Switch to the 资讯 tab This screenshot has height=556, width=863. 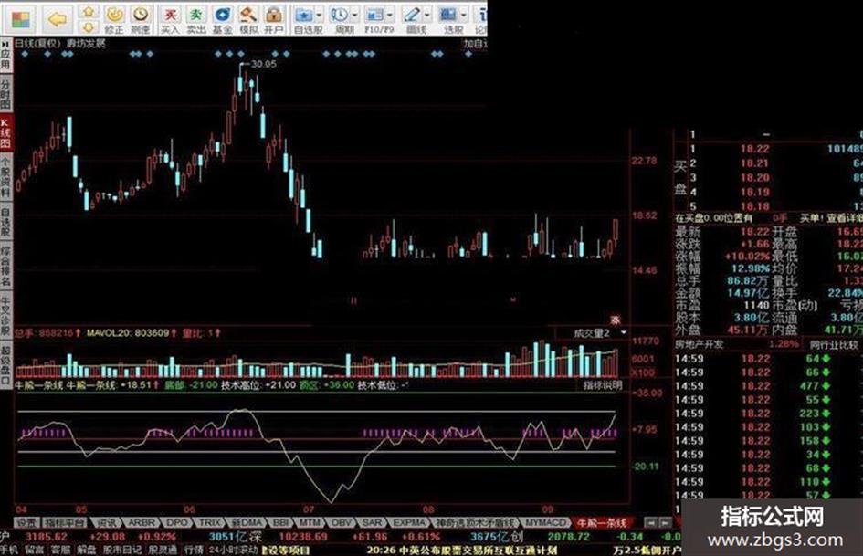tap(106, 522)
